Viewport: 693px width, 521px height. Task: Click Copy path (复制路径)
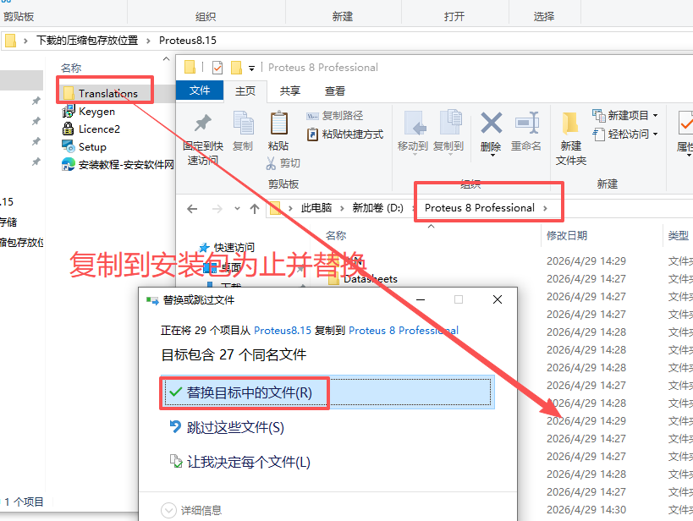[x=334, y=116]
